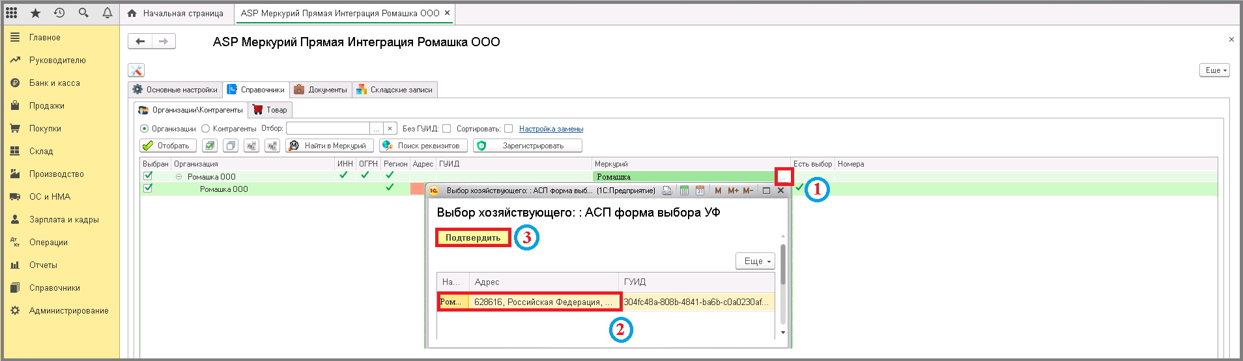Viewport: 1243px width, 361px height.
Task: Open calendar icon in dialog title bar
Action: point(700,191)
